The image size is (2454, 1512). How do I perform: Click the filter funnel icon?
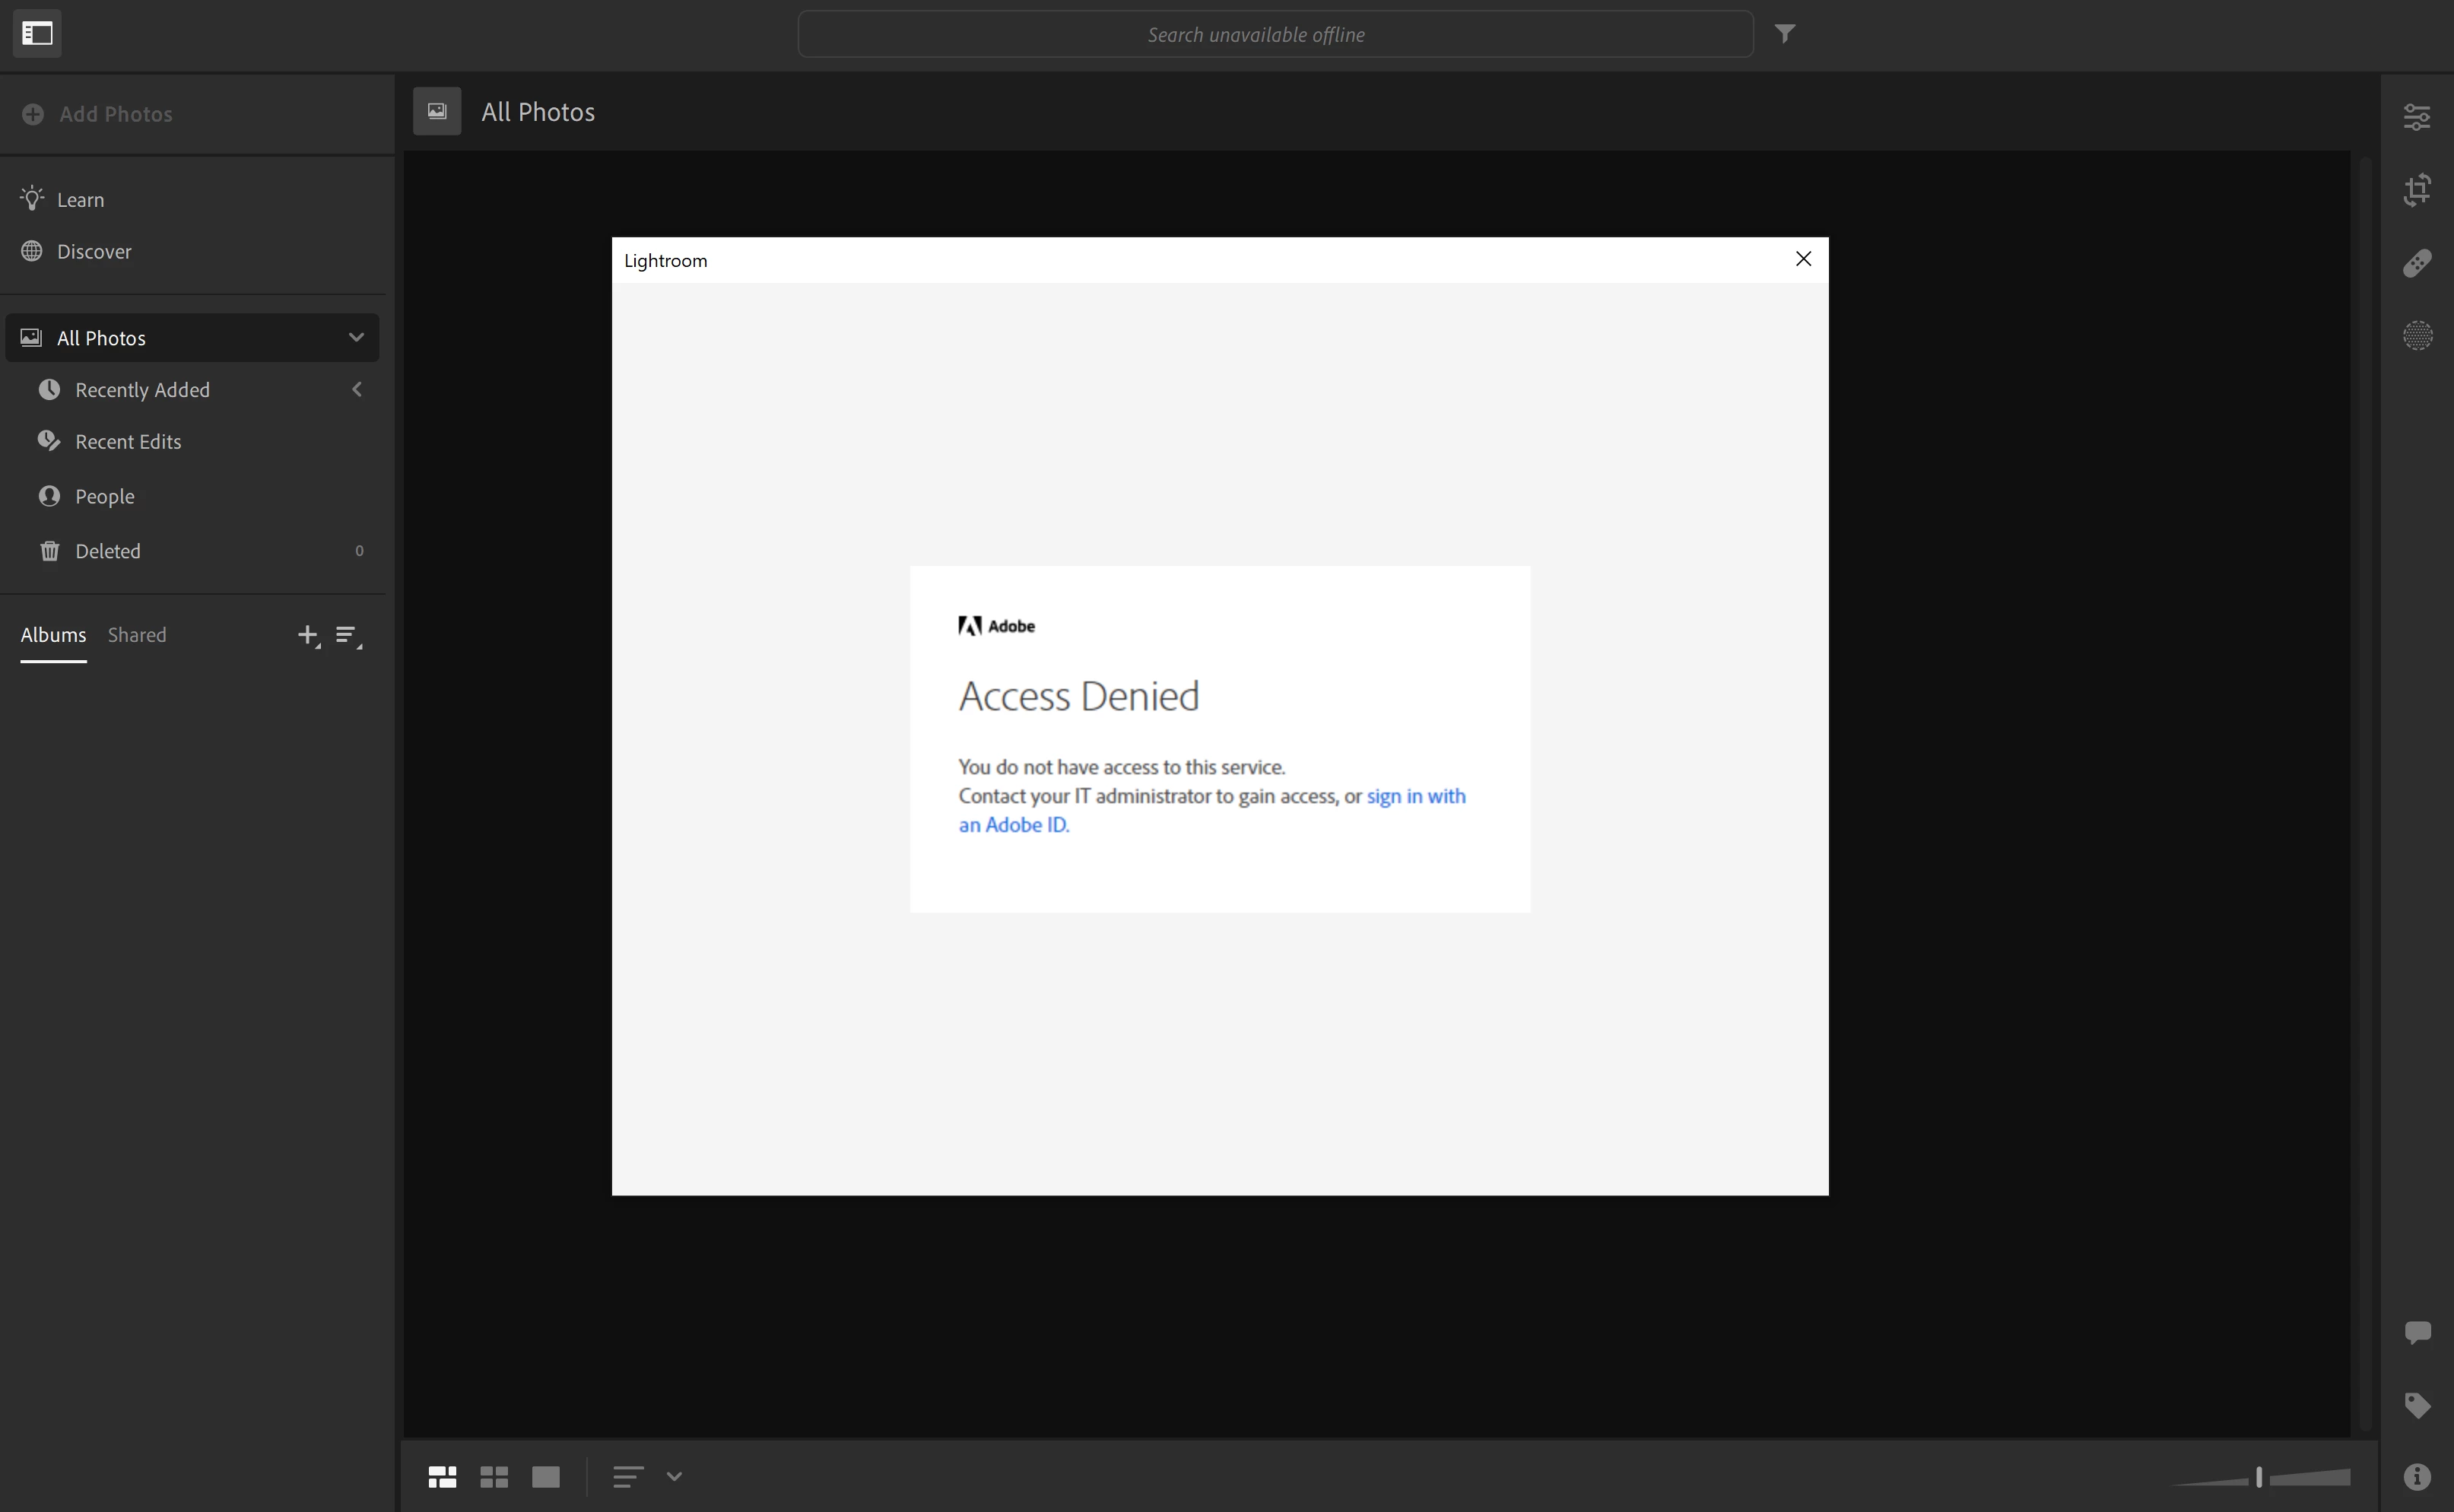(x=1784, y=34)
